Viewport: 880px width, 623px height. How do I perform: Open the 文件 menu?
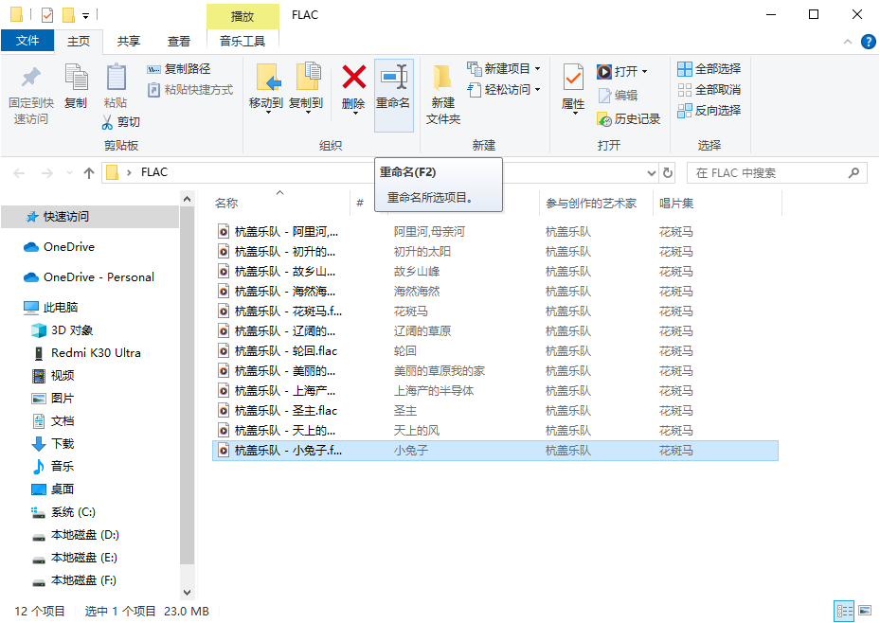[x=28, y=41]
